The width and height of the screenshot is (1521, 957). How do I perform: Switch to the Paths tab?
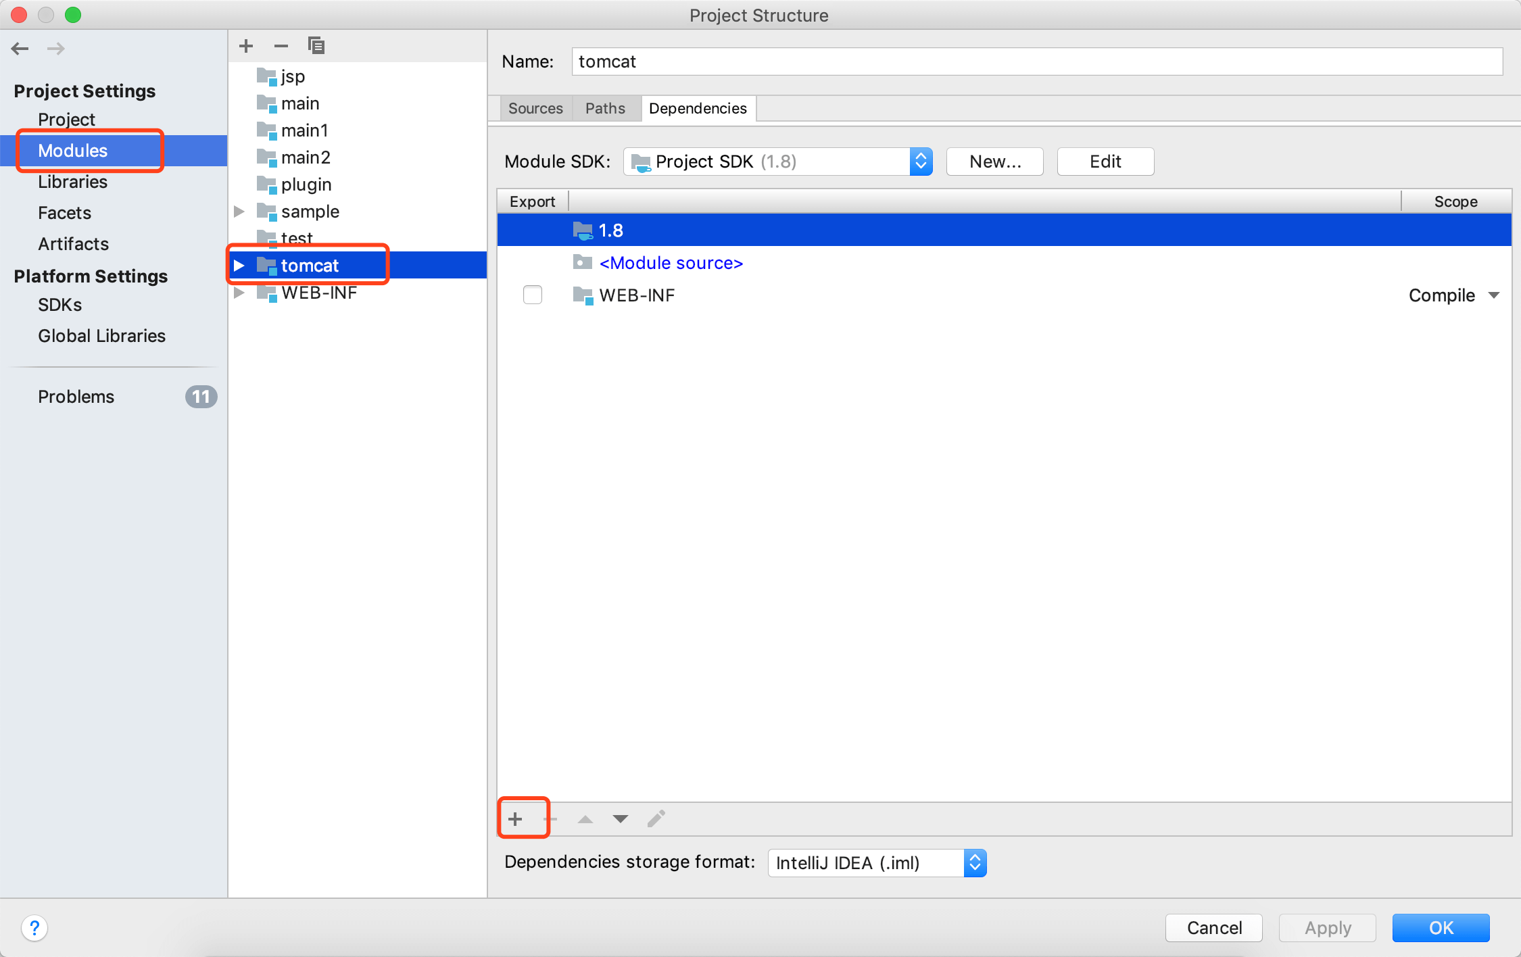click(605, 108)
